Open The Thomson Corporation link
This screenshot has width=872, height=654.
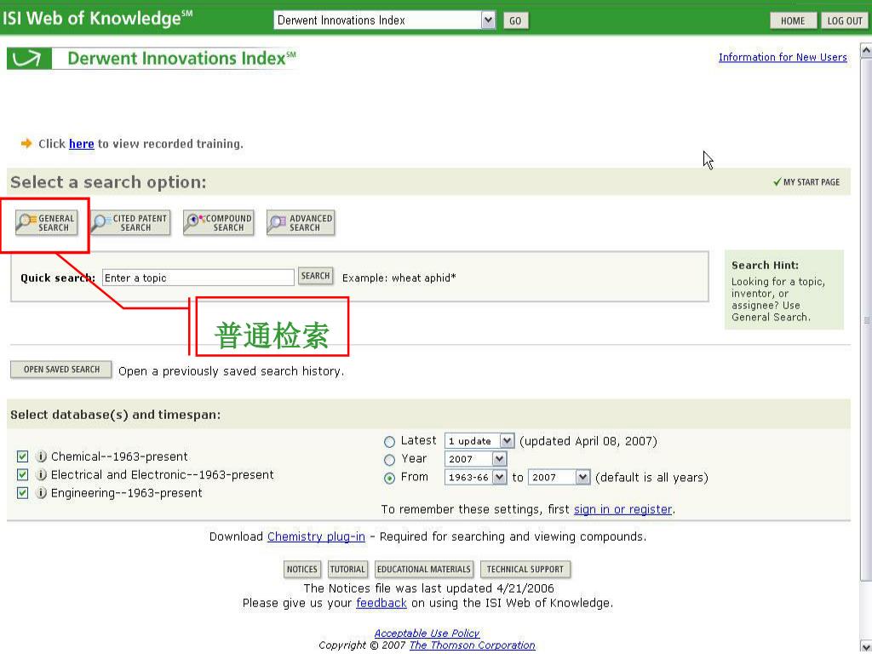click(x=472, y=645)
